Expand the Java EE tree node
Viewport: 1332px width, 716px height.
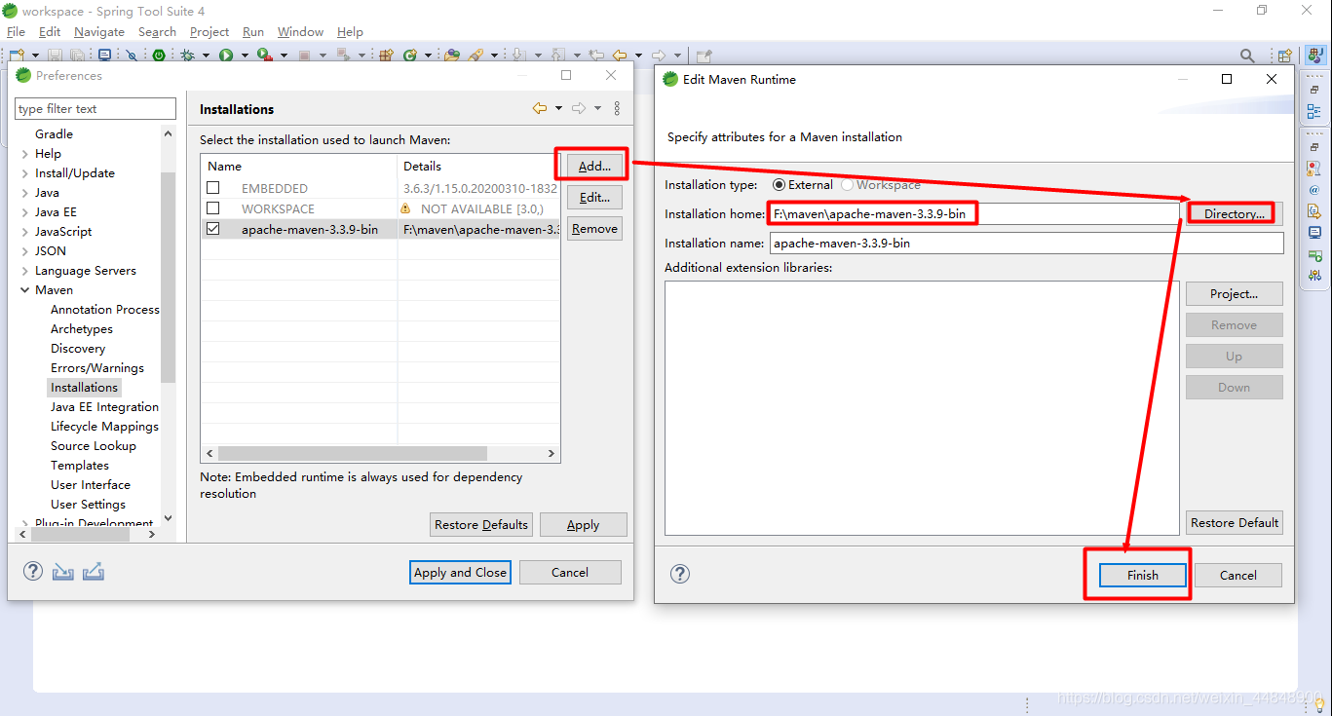click(x=24, y=212)
